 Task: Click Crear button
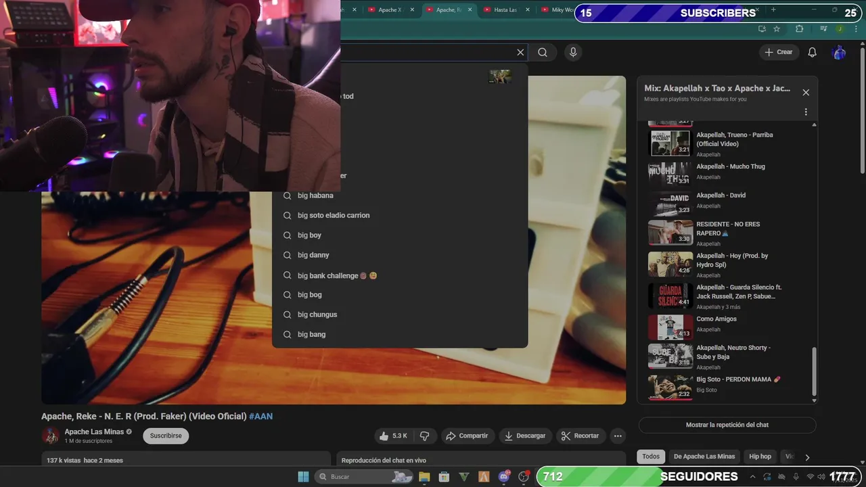(779, 52)
